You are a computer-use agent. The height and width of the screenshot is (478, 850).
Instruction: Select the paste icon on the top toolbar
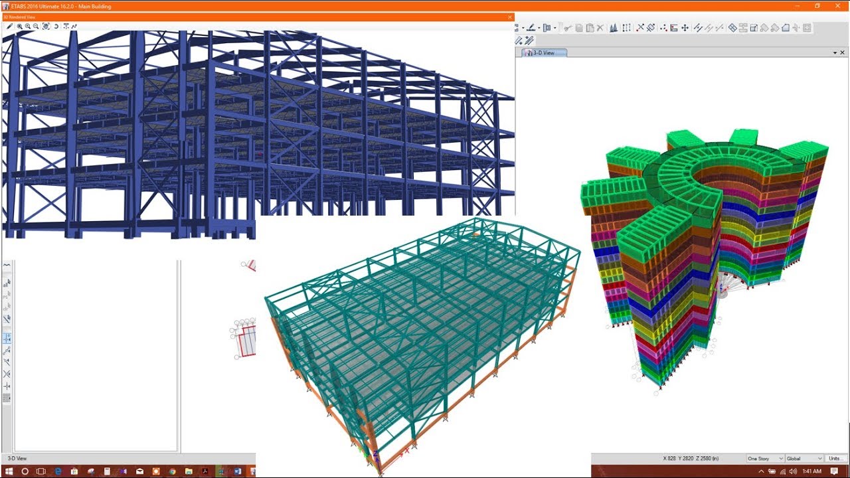point(590,27)
